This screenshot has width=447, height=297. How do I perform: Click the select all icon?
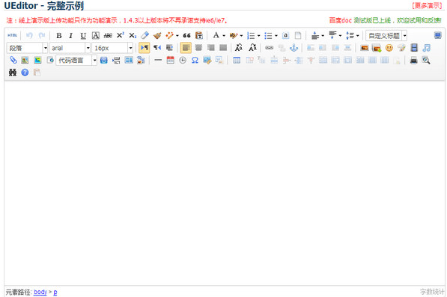(x=286, y=35)
